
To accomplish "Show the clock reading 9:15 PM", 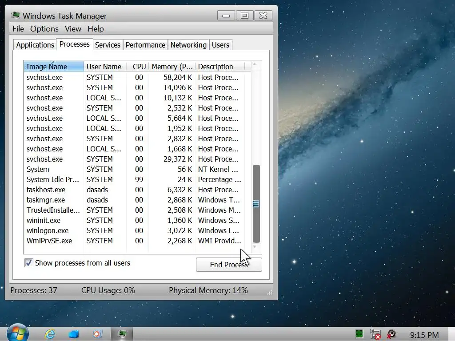I will tap(424, 335).
